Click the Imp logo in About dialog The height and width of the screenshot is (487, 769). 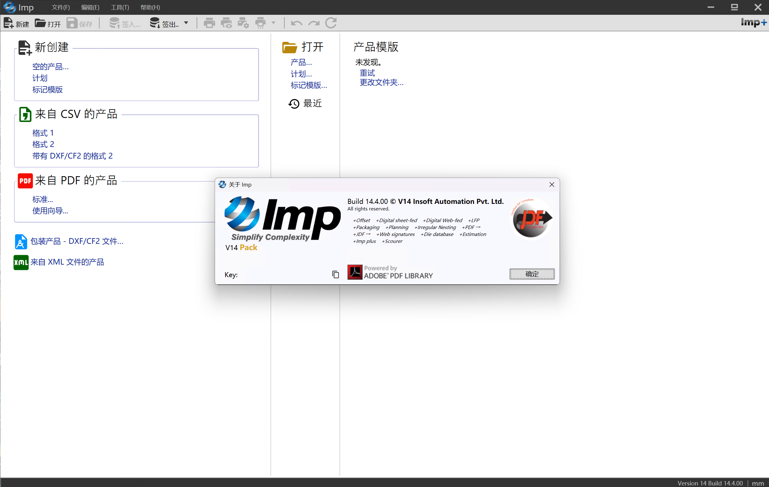coord(282,220)
